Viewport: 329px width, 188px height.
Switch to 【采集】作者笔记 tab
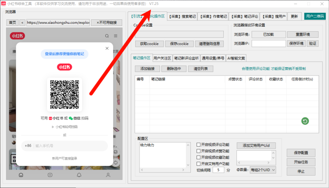click(213, 16)
